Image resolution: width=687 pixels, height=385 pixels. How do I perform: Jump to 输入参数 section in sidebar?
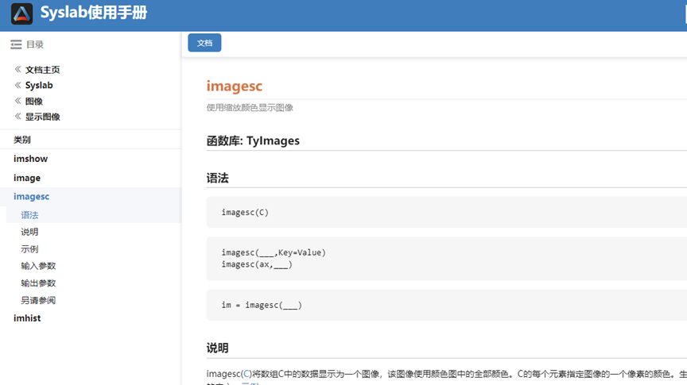[38, 266]
